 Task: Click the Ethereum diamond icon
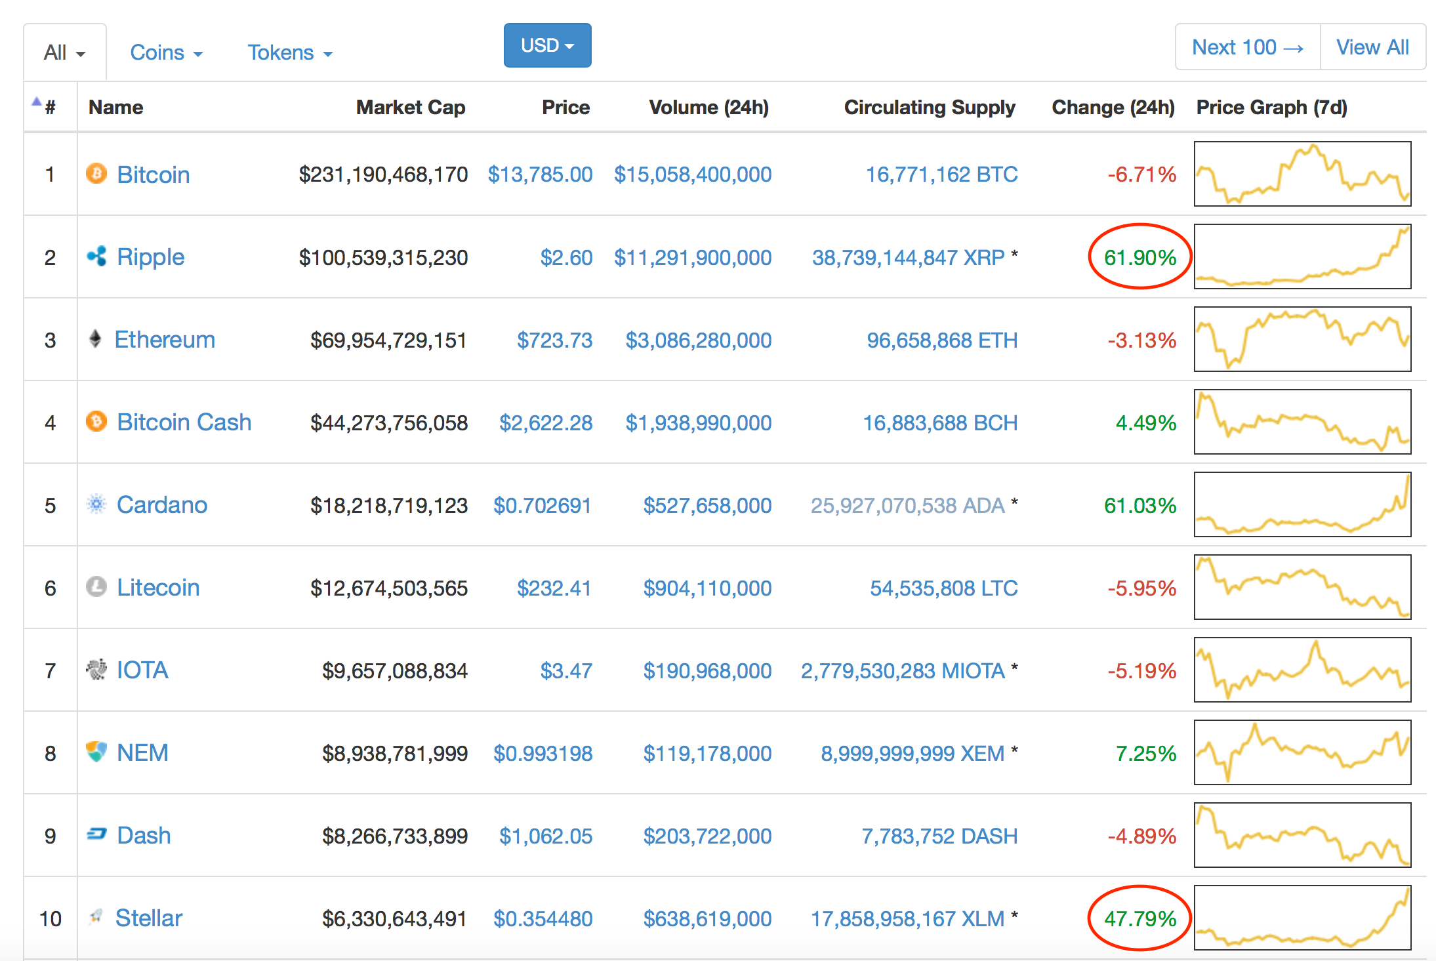(96, 339)
